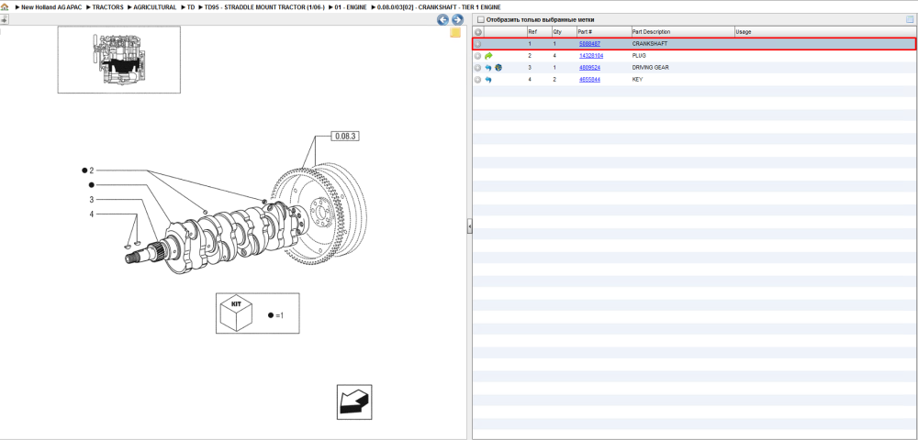Open the yellow sticky note icon
Image resolution: width=918 pixels, height=440 pixels.
click(455, 33)
